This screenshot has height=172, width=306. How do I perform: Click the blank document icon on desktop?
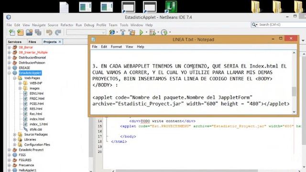pyautogui.click(x=64, y=7)
